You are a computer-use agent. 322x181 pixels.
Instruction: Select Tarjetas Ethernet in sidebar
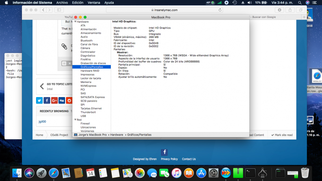(x=91, y=108)
